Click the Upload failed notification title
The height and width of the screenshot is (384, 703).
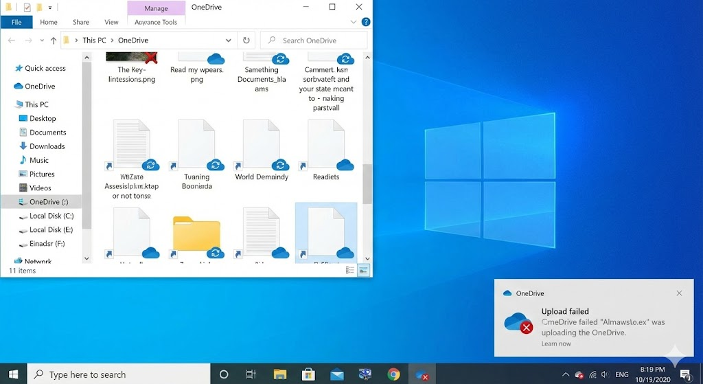pyautogui.click(x=565, y=311)
